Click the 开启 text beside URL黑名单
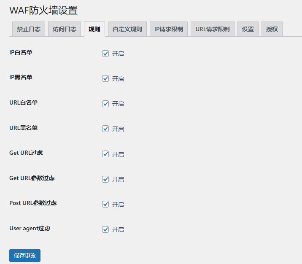Image resolution: width=302 pixels, height=264 pixels. pyautogui.click(x=118, y=129)
